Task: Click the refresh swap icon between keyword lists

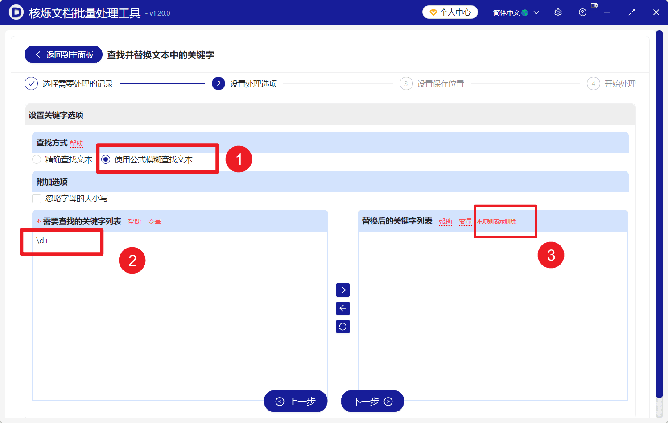Action: point(342,326)
